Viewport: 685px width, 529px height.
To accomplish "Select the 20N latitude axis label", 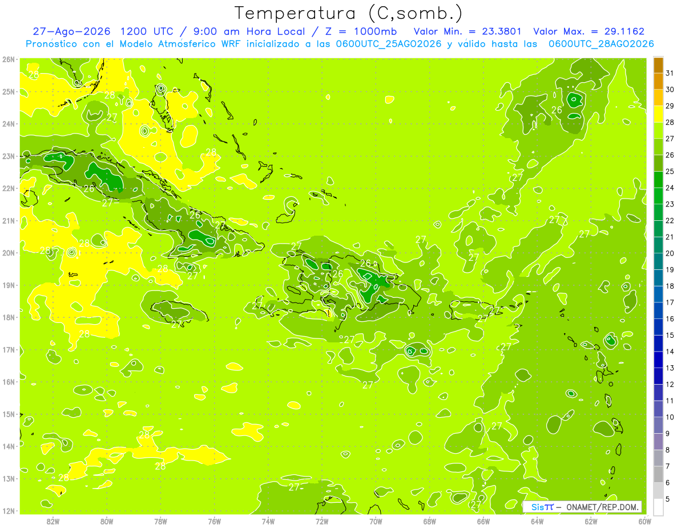I will 9,253.
